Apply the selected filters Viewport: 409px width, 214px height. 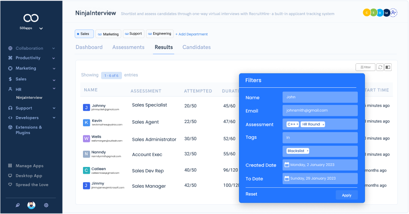click(346, 195)
